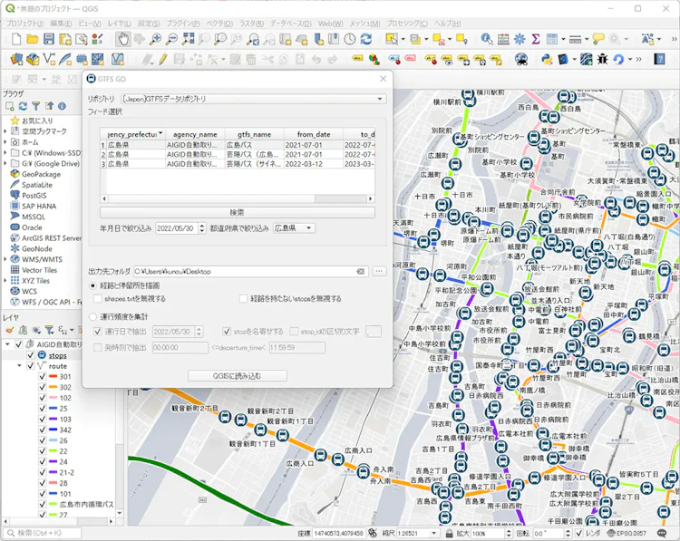Toggle route category 301 checkbox
Screen dimensions: 680x541
coord(42,377)
